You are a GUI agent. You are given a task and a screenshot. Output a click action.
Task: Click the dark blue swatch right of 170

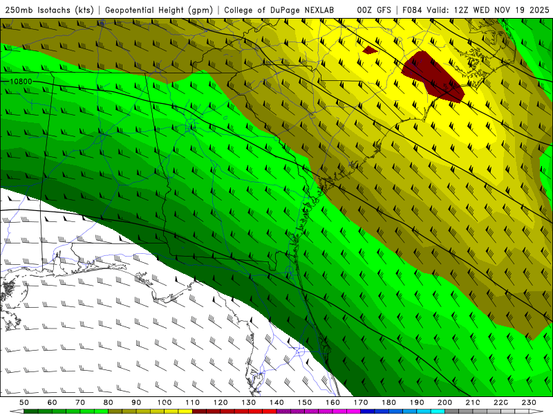click(368, 412)
